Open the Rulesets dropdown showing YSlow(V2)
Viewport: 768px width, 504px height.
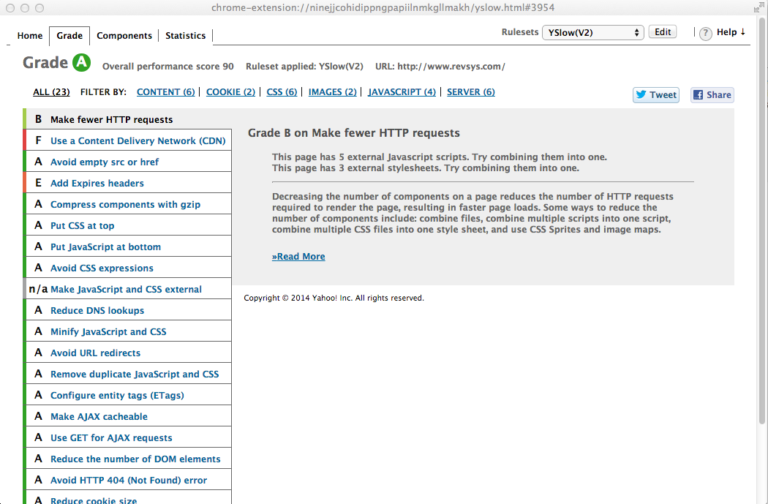[592, 32]
